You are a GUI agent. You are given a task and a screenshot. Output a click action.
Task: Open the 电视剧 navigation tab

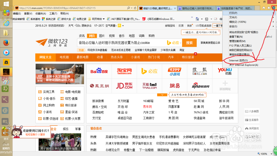[64, 57]
